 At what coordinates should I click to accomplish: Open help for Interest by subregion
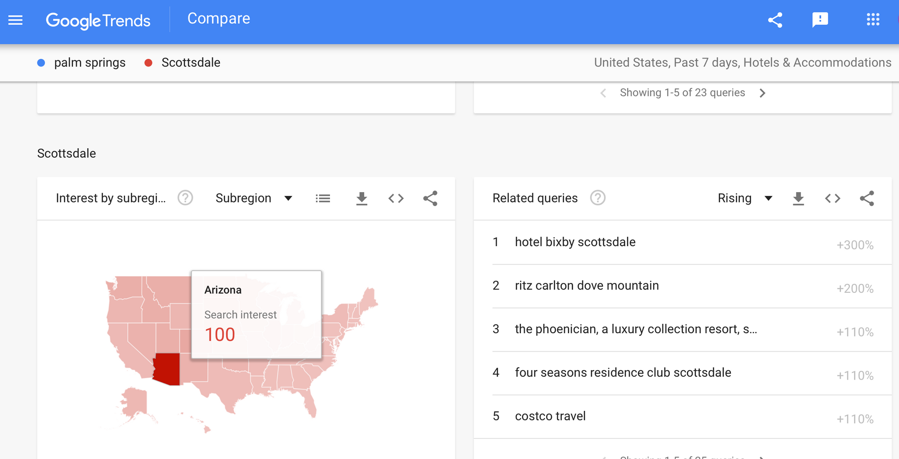[185, 198]
